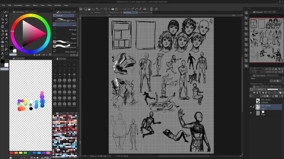Switch to the Color Wheel tab
Image resolution: width=284 pixels, height=159 pixels.
click(19, 12)
